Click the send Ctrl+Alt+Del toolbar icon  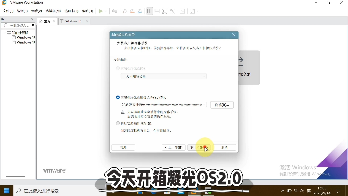coord(115,11)
